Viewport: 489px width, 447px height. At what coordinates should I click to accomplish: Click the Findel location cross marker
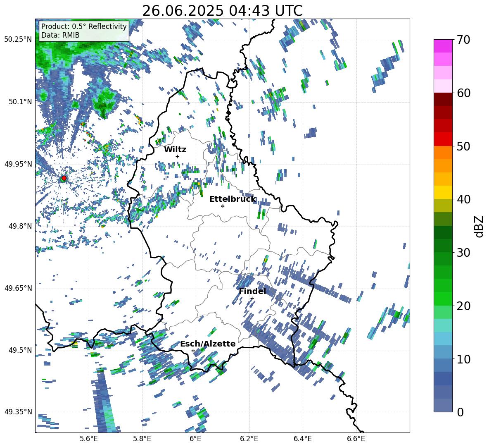click(252, 299)
